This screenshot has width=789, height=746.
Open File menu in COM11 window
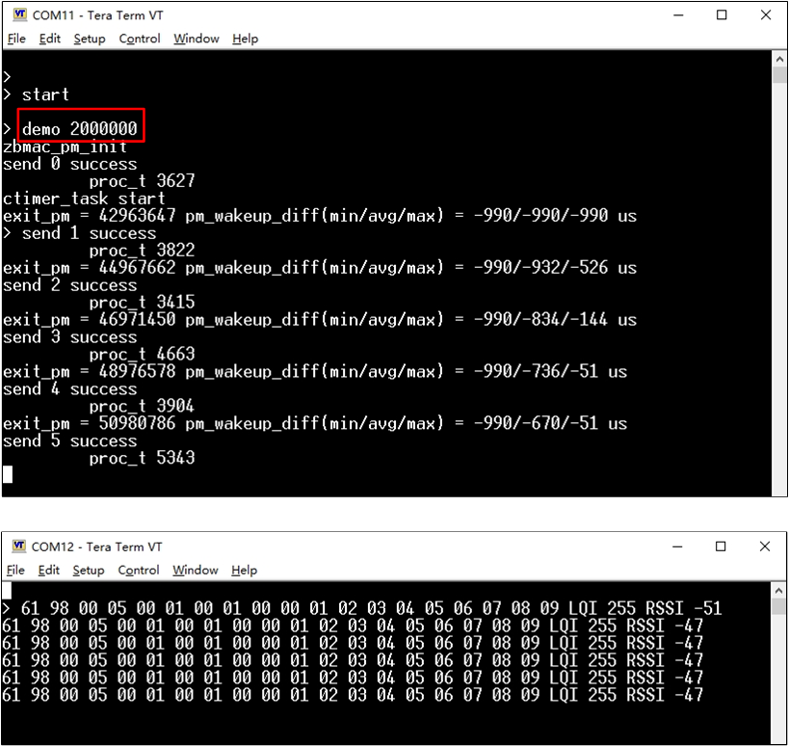[16, 39]
